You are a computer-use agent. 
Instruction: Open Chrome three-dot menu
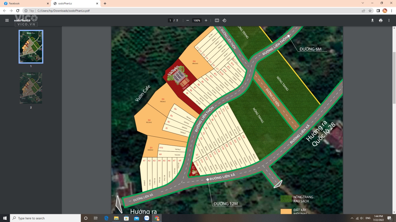tap(392, 11)
